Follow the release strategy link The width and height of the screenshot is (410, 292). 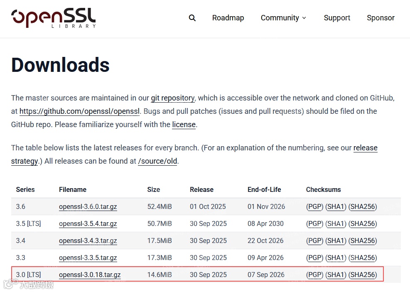[365, 148]
